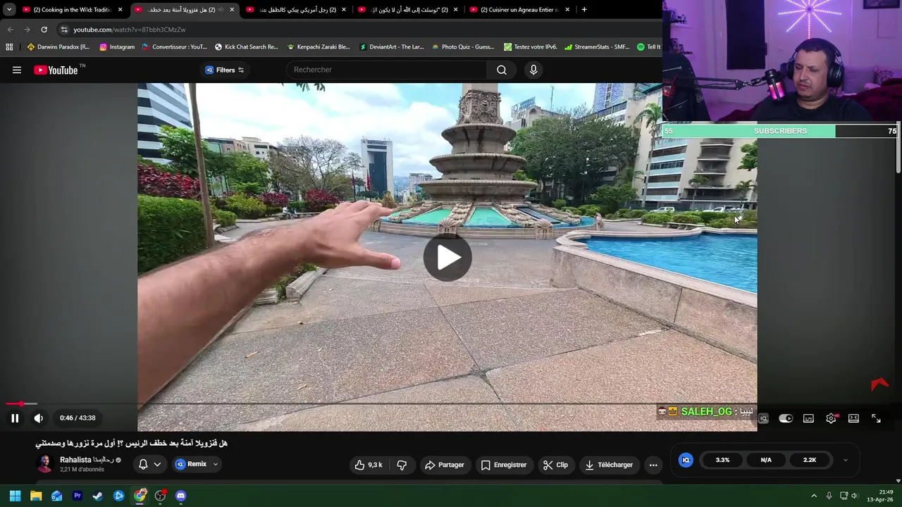Open Steam from taskbar
902x507 pixels.
click(98, 496)
